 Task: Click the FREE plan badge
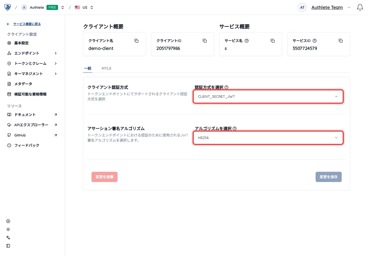pyautogui.click(x=52, y=7)
